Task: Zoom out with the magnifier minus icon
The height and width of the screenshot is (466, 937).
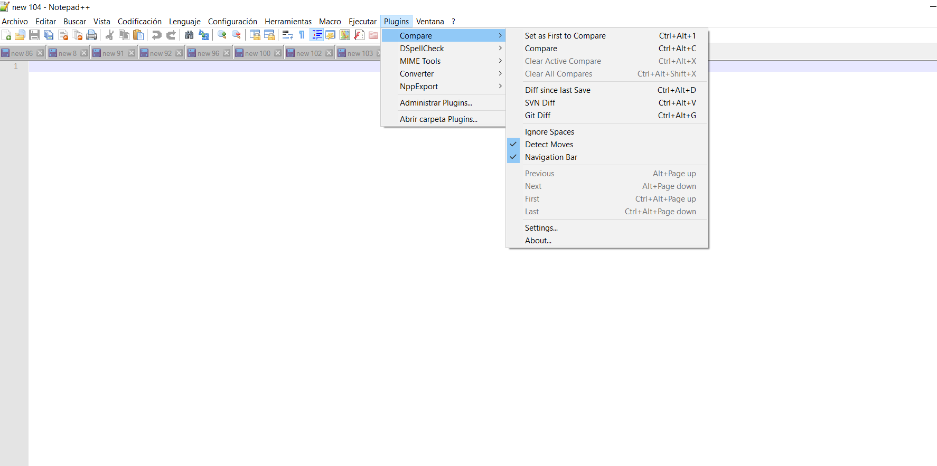Action: (x=236, y=35)
